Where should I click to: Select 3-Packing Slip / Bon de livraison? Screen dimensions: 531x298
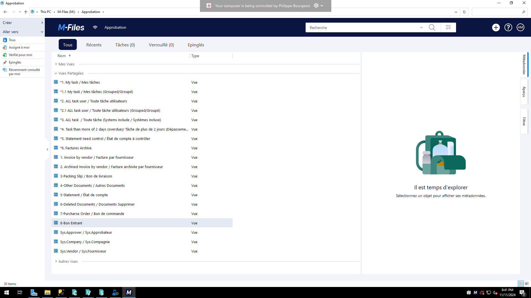tap(142, 176)
